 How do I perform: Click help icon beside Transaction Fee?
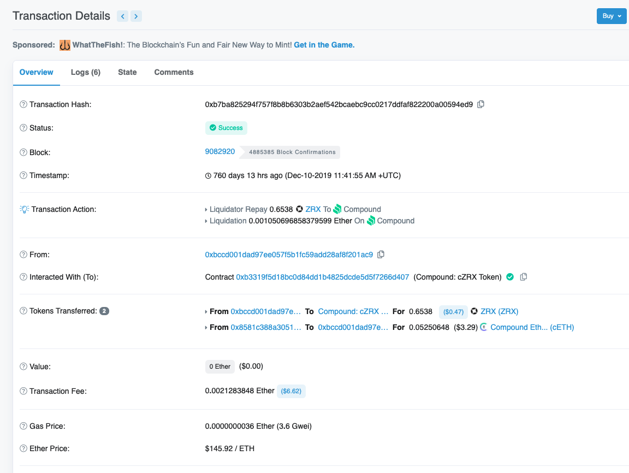(23, 391)
